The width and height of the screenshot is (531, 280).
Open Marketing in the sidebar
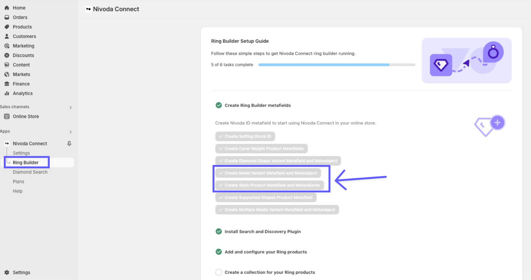pyautogui.click(x=24, y=46)
